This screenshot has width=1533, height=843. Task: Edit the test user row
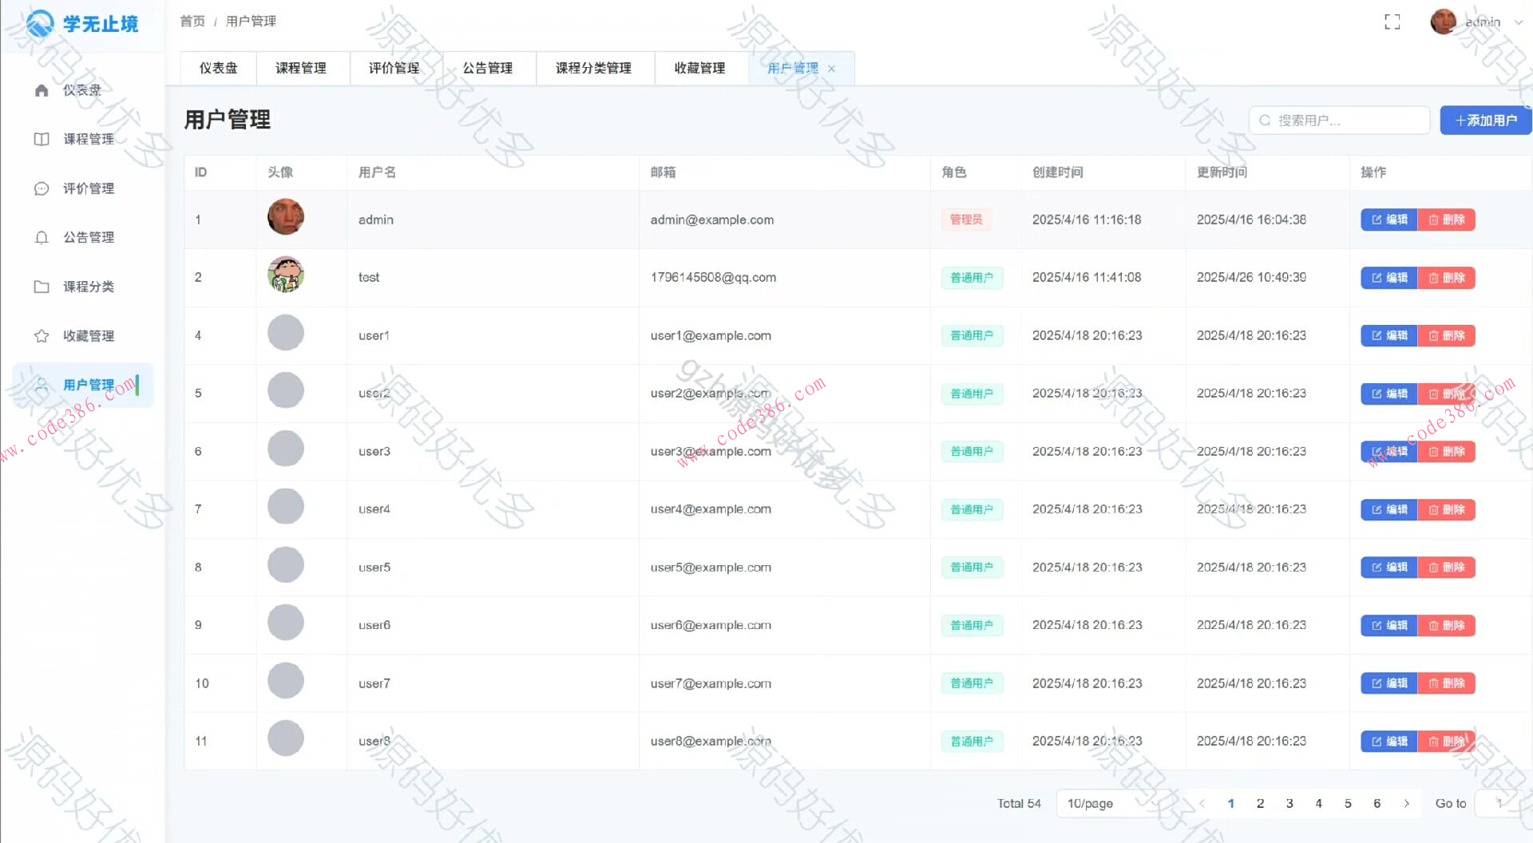[x=1389, y=278]
